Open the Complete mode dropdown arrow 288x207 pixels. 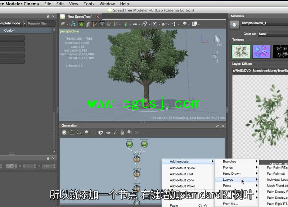point(24,24)
